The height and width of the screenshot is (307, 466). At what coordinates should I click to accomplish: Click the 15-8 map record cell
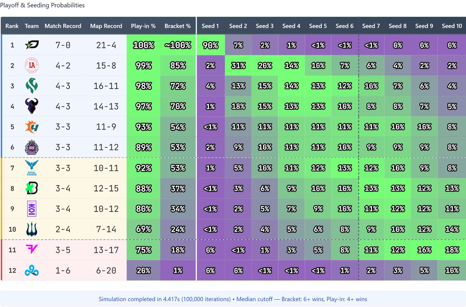tap(106, 65)
